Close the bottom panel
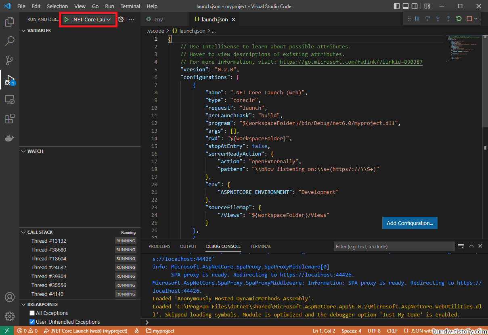This screenshot has height=335, width=488. click(480, 246)
